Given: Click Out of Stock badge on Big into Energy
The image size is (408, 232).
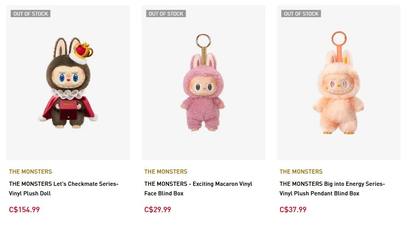Looking at the screenshot, I should [x=301, y=14].
